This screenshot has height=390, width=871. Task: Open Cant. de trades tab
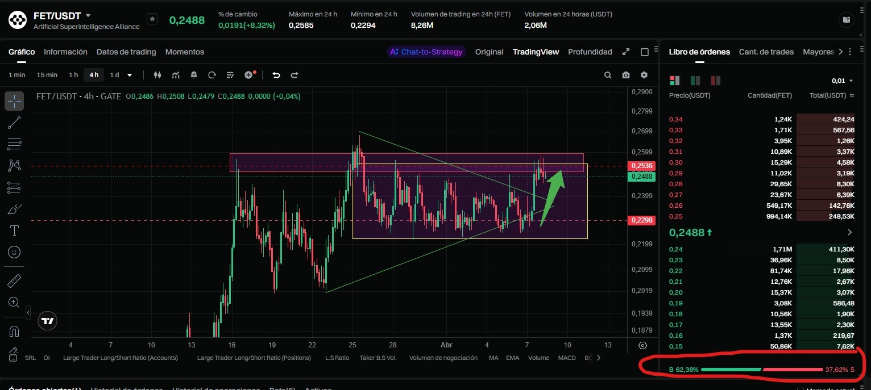coord(766,52)
